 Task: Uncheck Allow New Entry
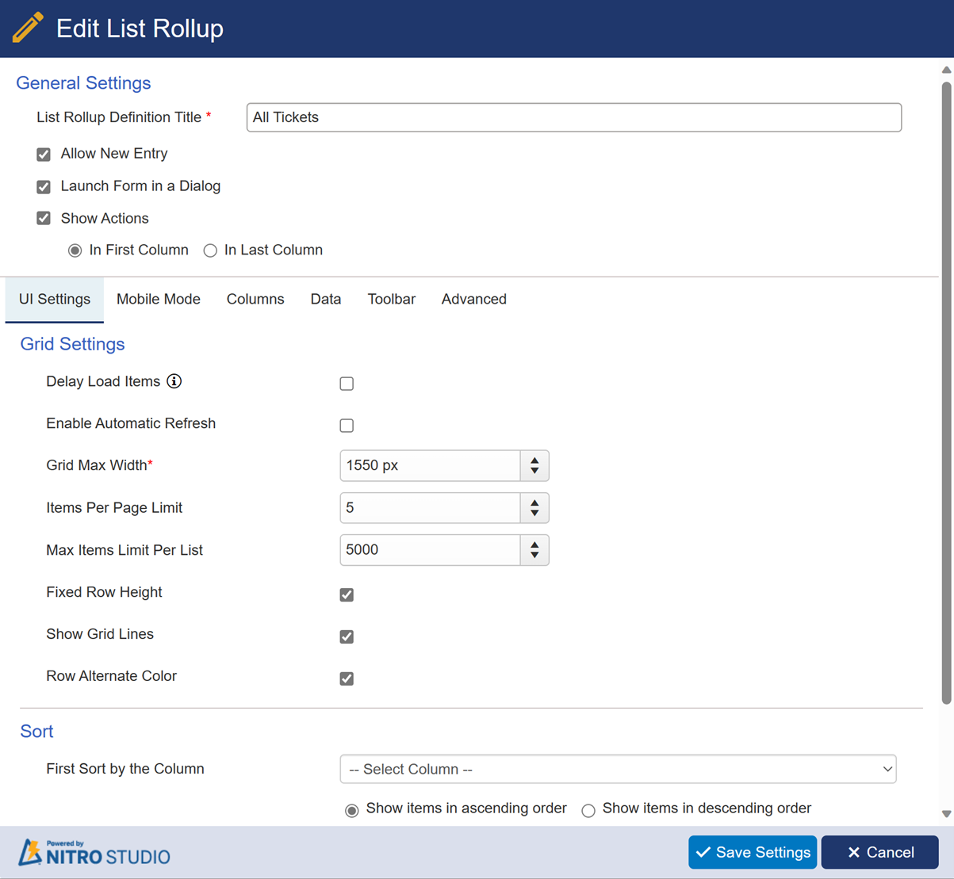(44, 154)
